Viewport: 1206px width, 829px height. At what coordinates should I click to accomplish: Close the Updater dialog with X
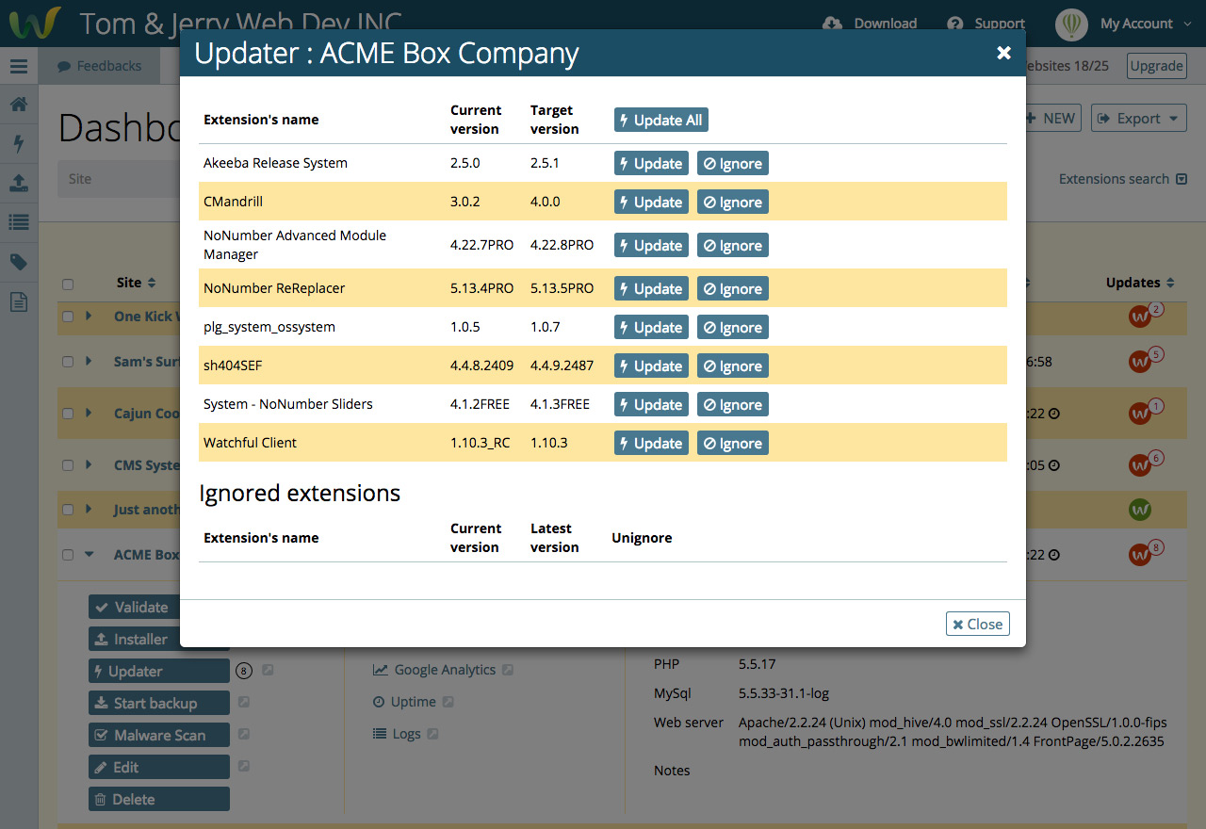click(x=1003, y=54)
